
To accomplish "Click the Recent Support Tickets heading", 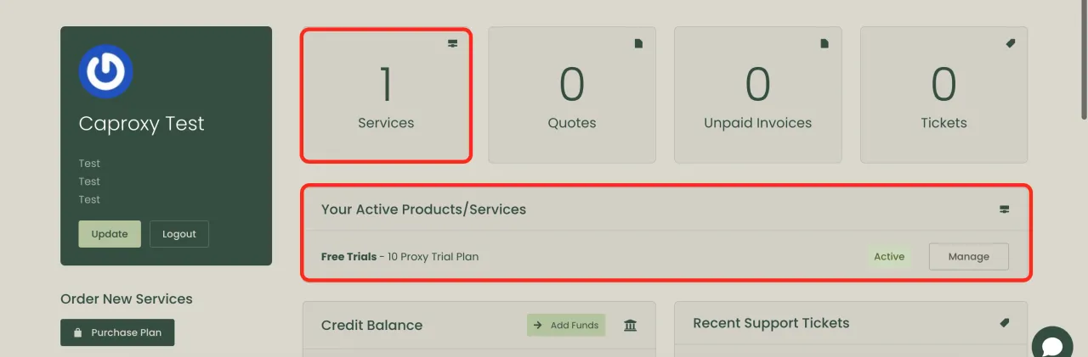I will click(x=771, y=323).
